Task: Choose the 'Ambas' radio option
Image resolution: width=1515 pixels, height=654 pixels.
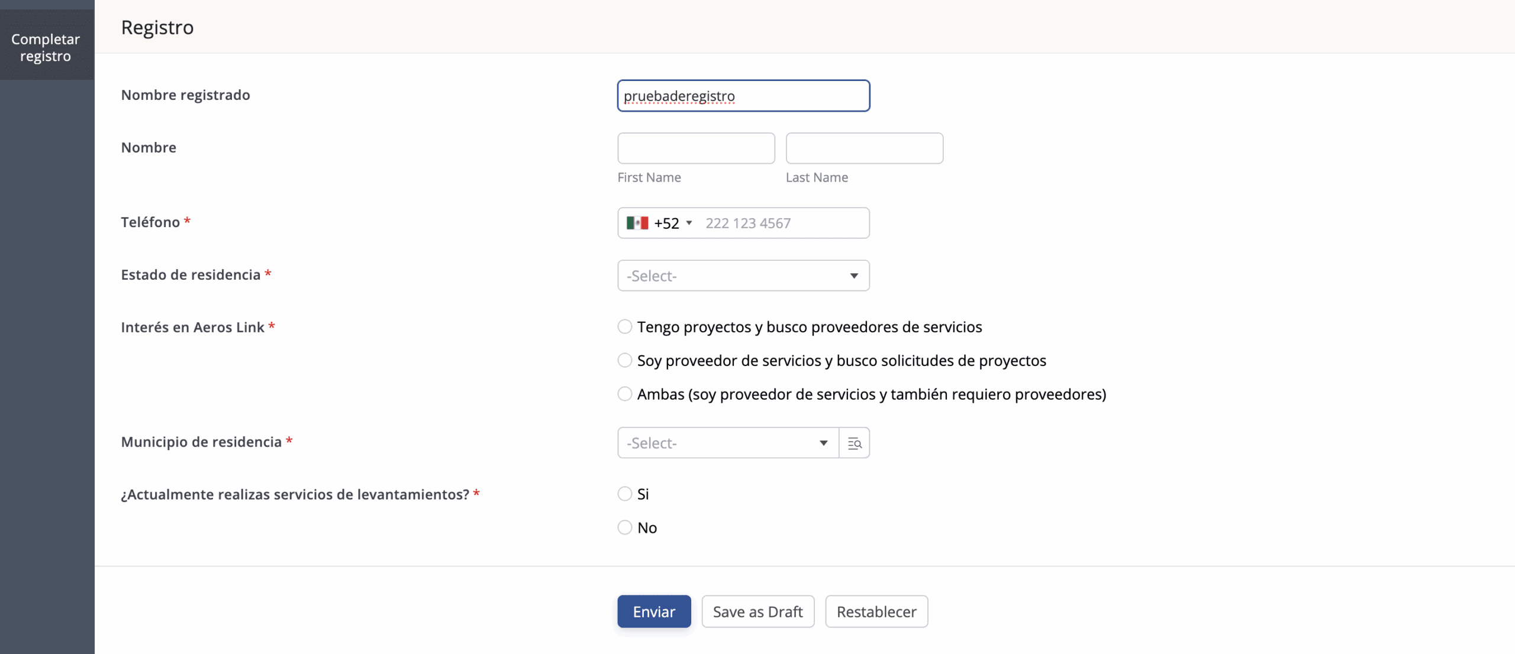Action: (625, 394)
